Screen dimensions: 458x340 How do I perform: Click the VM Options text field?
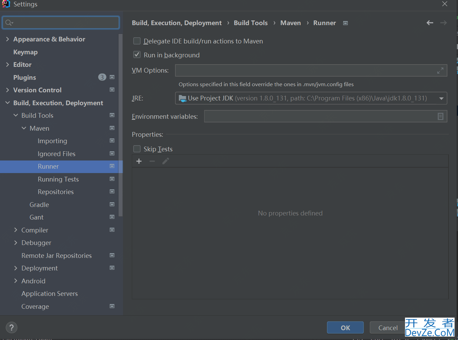coord(311,71)
